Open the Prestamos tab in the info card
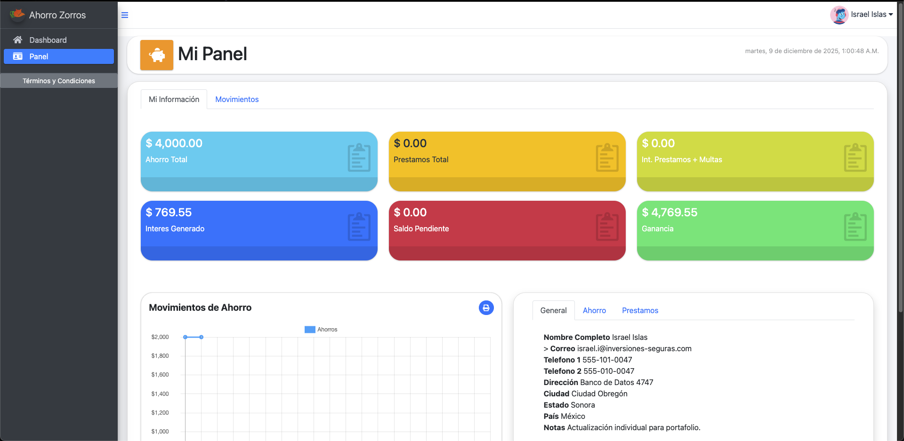This screenshot has width=904, height=441. tap(640, 310)
